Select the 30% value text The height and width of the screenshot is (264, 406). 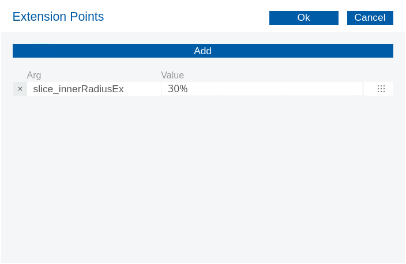[x=178, y=89]
